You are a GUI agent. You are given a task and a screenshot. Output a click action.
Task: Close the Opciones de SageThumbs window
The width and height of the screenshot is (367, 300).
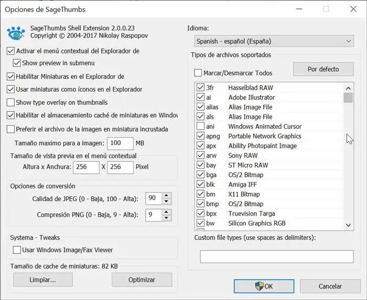(353, 9)
